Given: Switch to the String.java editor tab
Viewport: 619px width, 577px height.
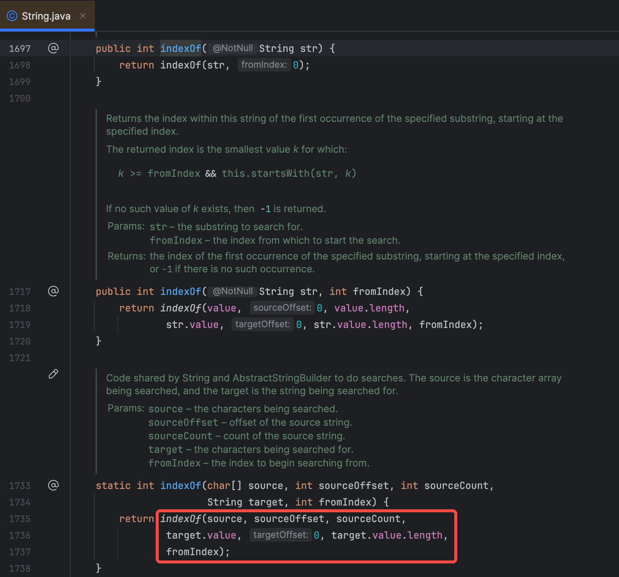Looking at the screenshot, I should pyautogui.click(x=45, y=15).
